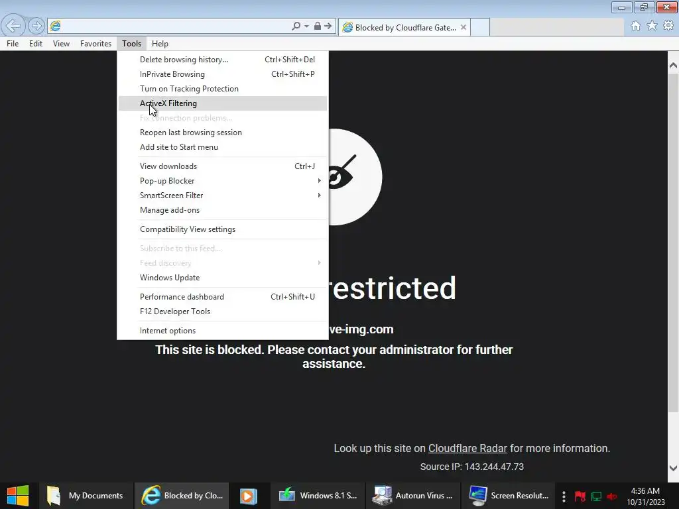Click the Home icon in browser toolbar
679x509 pixels.
coord(636,26)
